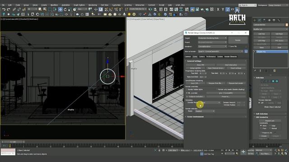Expand the Scene Environment rollout
Image resolution: width=289 pixels, height=162 pixels.
click(x=196, y=117)
